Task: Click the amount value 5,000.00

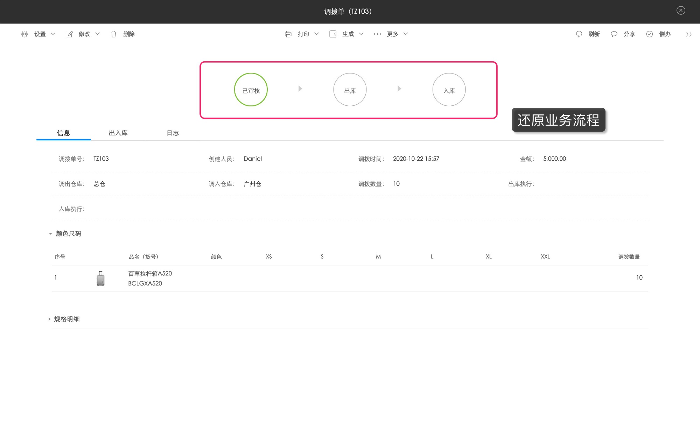Action: 554,159
